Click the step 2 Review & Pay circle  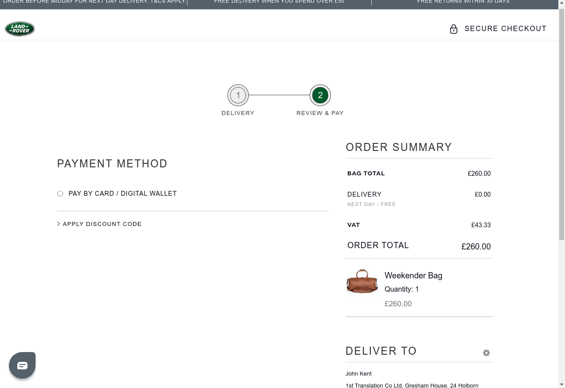tap(320, 95)
